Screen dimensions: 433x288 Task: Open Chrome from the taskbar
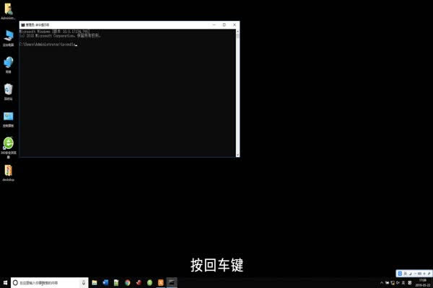click(127, 283)
